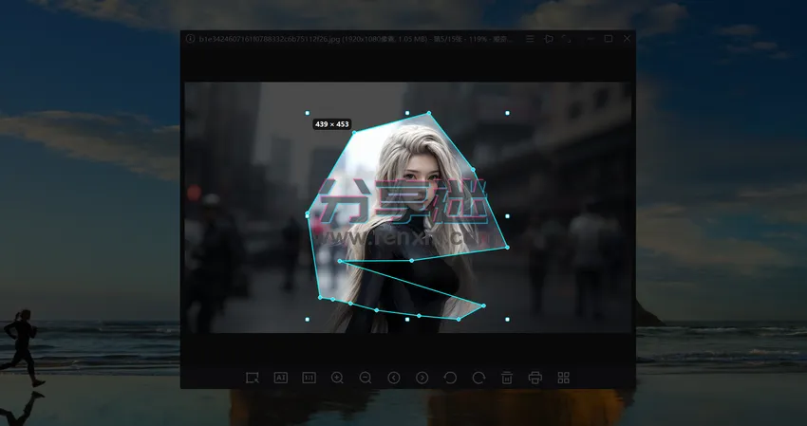Click the pin window icon in title bar
Viewport: 807px width, 426px height.
click(x=549, y=39)
